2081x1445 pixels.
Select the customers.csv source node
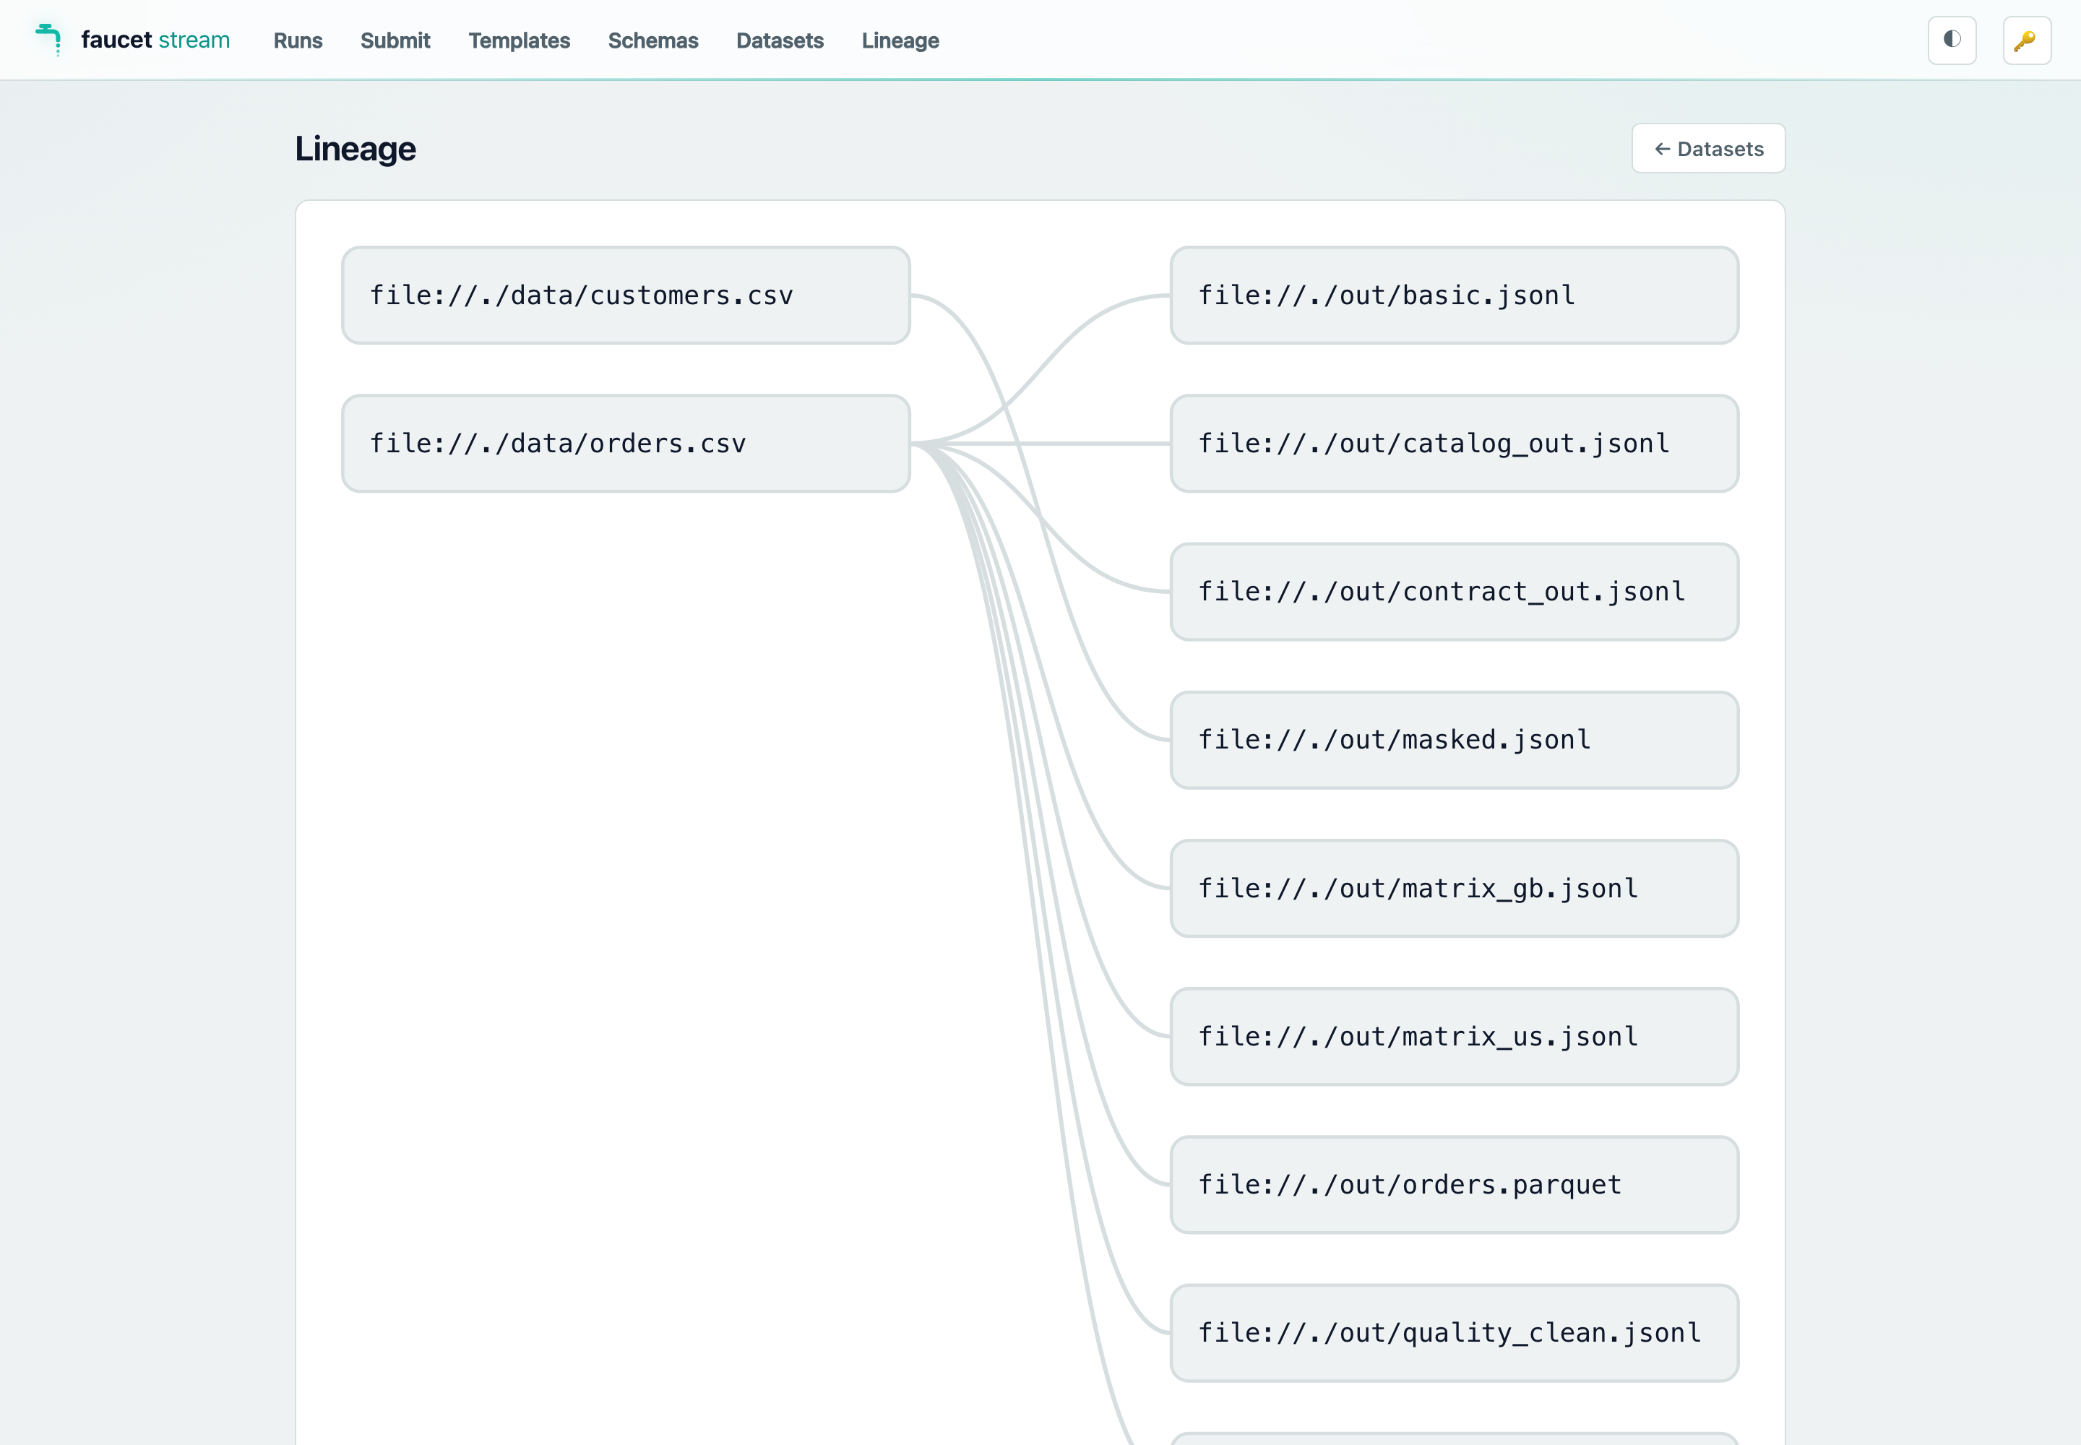point(626,296)
